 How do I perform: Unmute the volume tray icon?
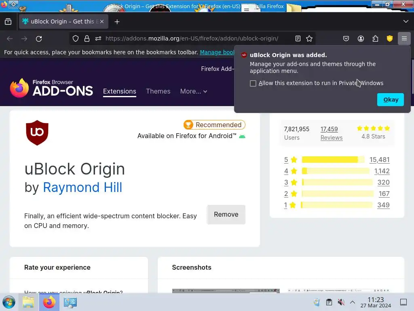pyautogui.click(x=341, y=302)
